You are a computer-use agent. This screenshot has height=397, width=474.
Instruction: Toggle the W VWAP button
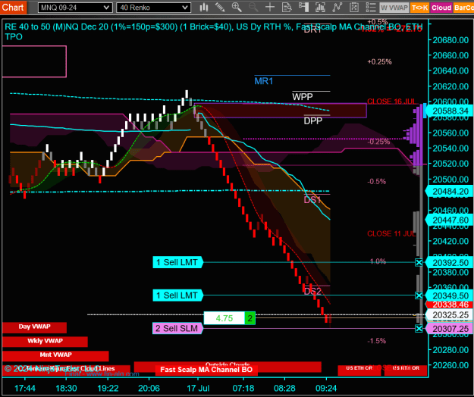pos(394,8)
